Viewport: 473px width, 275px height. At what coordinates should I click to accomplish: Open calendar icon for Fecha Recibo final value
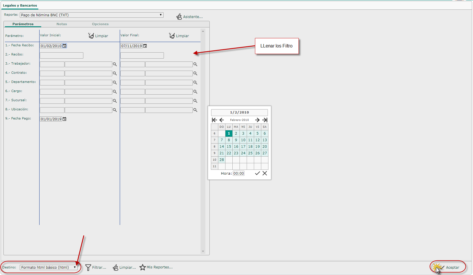(x=145, y=46)
